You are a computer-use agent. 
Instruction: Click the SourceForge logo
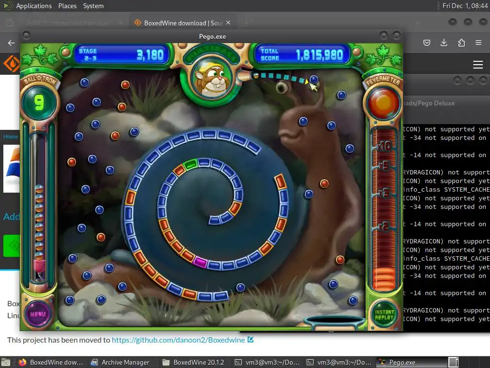pos(11,64)
